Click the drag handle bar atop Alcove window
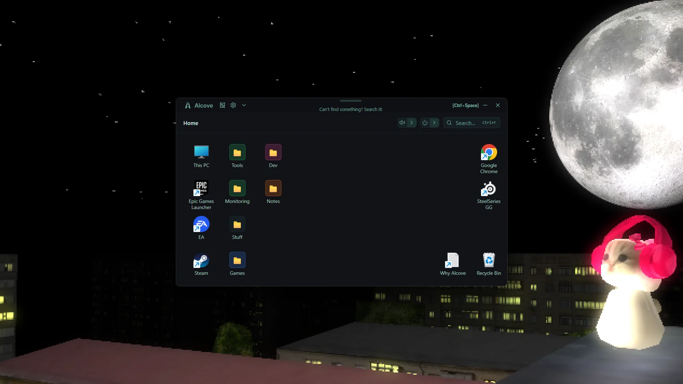 click(351, 101)
